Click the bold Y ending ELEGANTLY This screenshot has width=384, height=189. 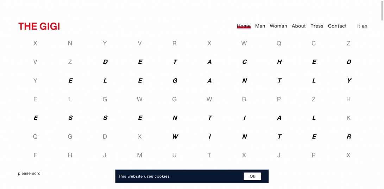349,81
